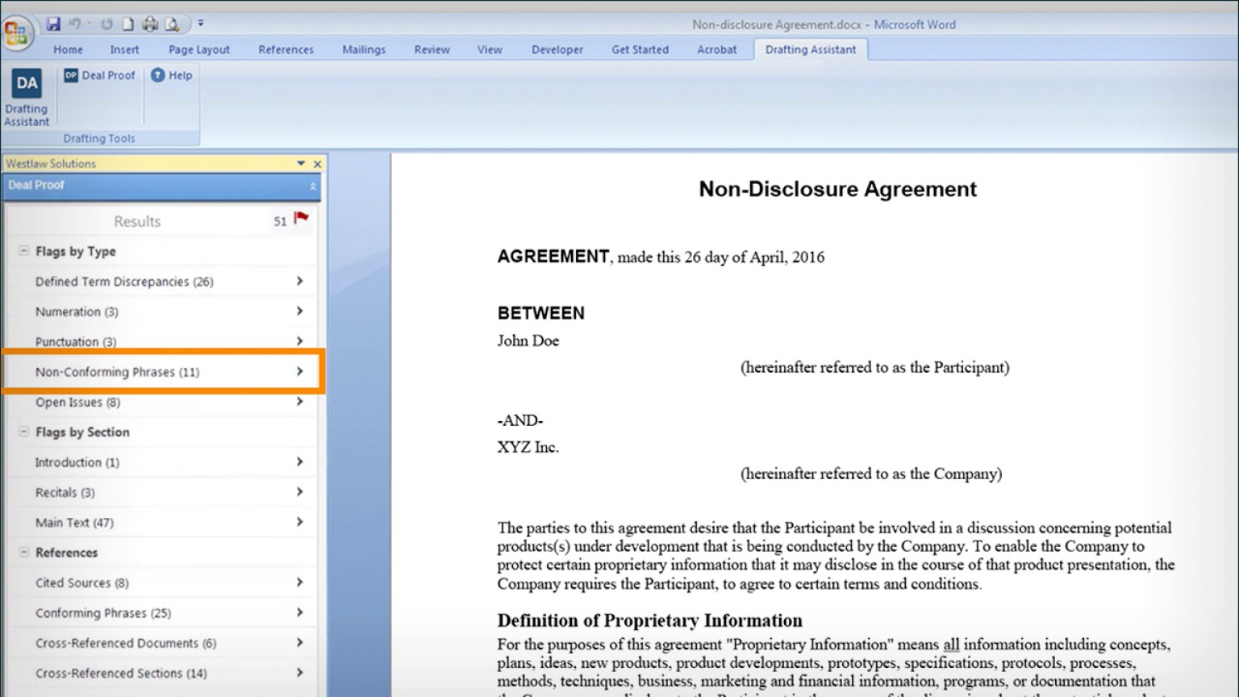
Task: Save the document from quick access toolbar
Action: tap(53, 24)
